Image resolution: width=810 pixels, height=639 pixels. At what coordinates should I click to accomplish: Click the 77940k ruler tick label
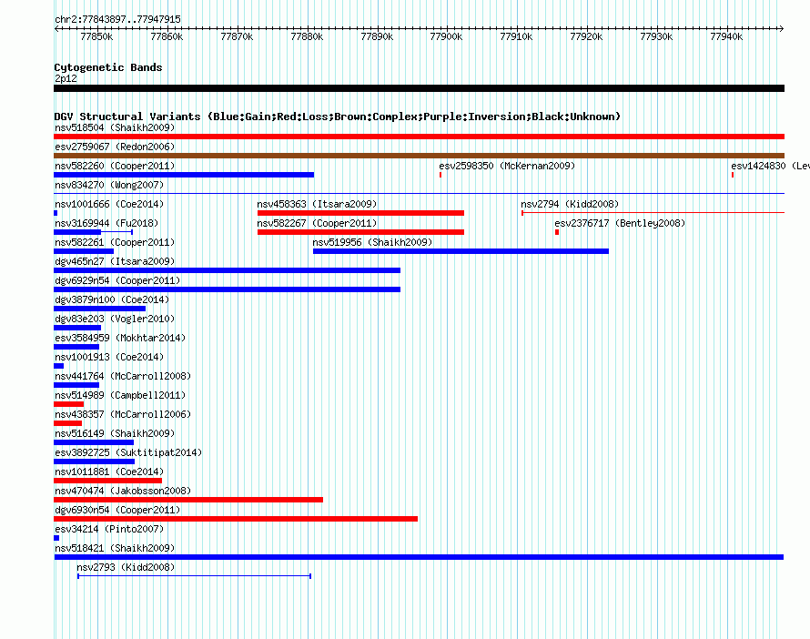(x=726, y=36)
